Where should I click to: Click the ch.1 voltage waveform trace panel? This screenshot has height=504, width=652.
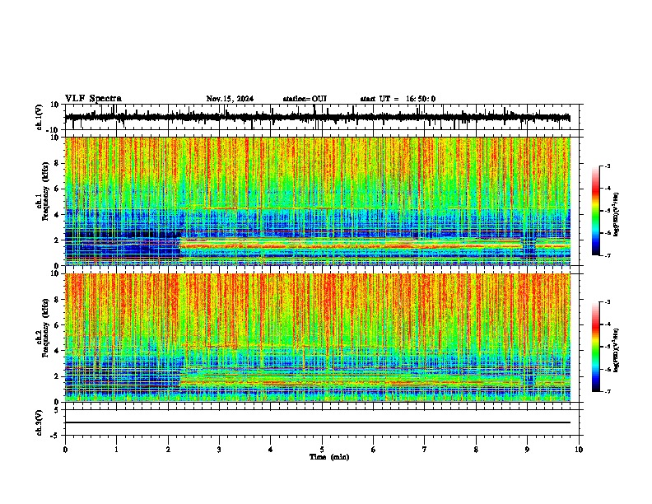[x=322, y=117]
